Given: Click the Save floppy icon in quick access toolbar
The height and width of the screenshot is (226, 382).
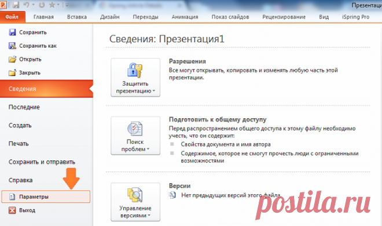Looking at the screenshot, I should tap(16, 5).
